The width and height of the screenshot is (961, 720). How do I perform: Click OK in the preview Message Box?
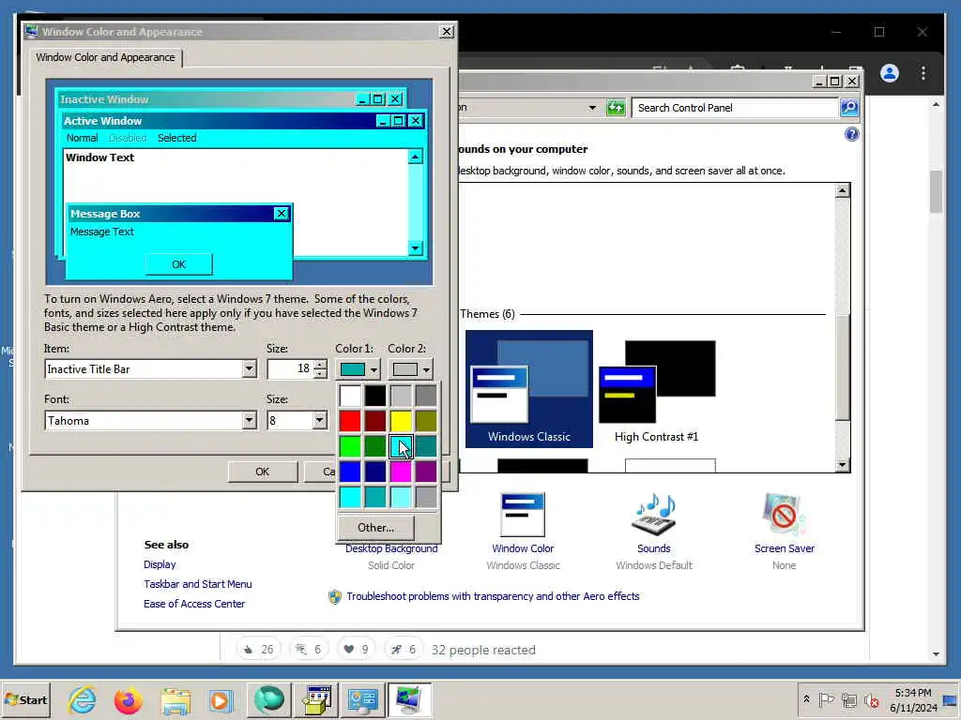coord(178,264)
